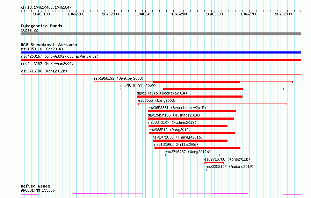The height and width of the screenshot is (198, 311).
Task: Click ruler position 10462800
Action: point(284,14)
